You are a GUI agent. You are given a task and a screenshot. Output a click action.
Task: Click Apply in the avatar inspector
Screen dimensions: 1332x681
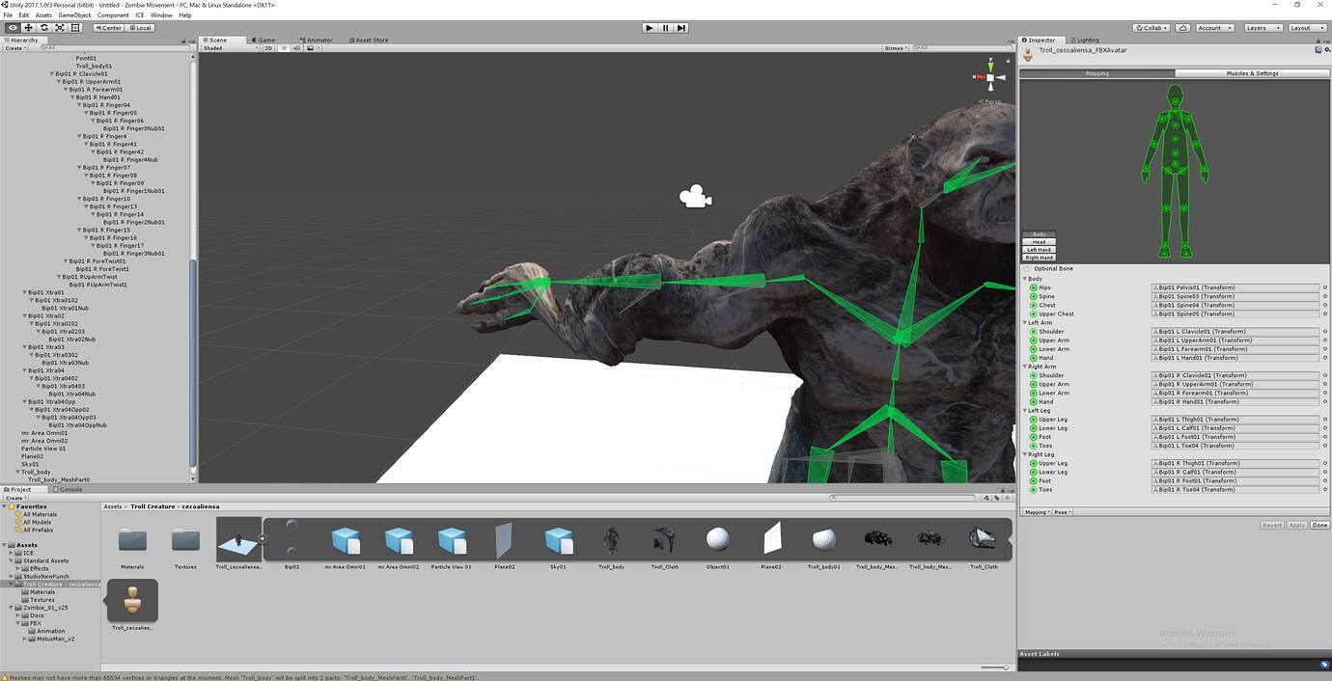1296,525
